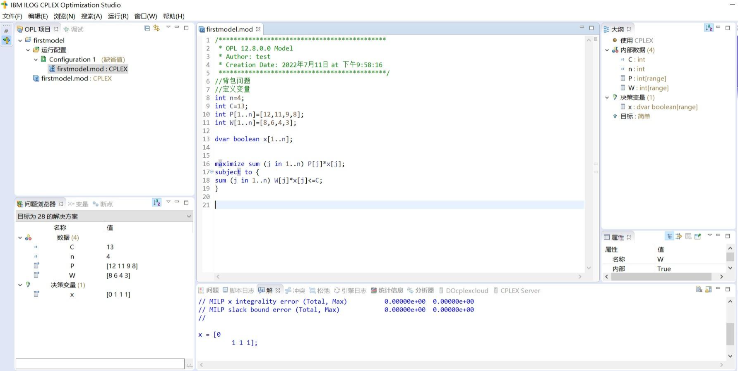This screenshot has width=738, height=371.
Task: Toggle Show Categories in 属性 panel
Action: (669, 236)
